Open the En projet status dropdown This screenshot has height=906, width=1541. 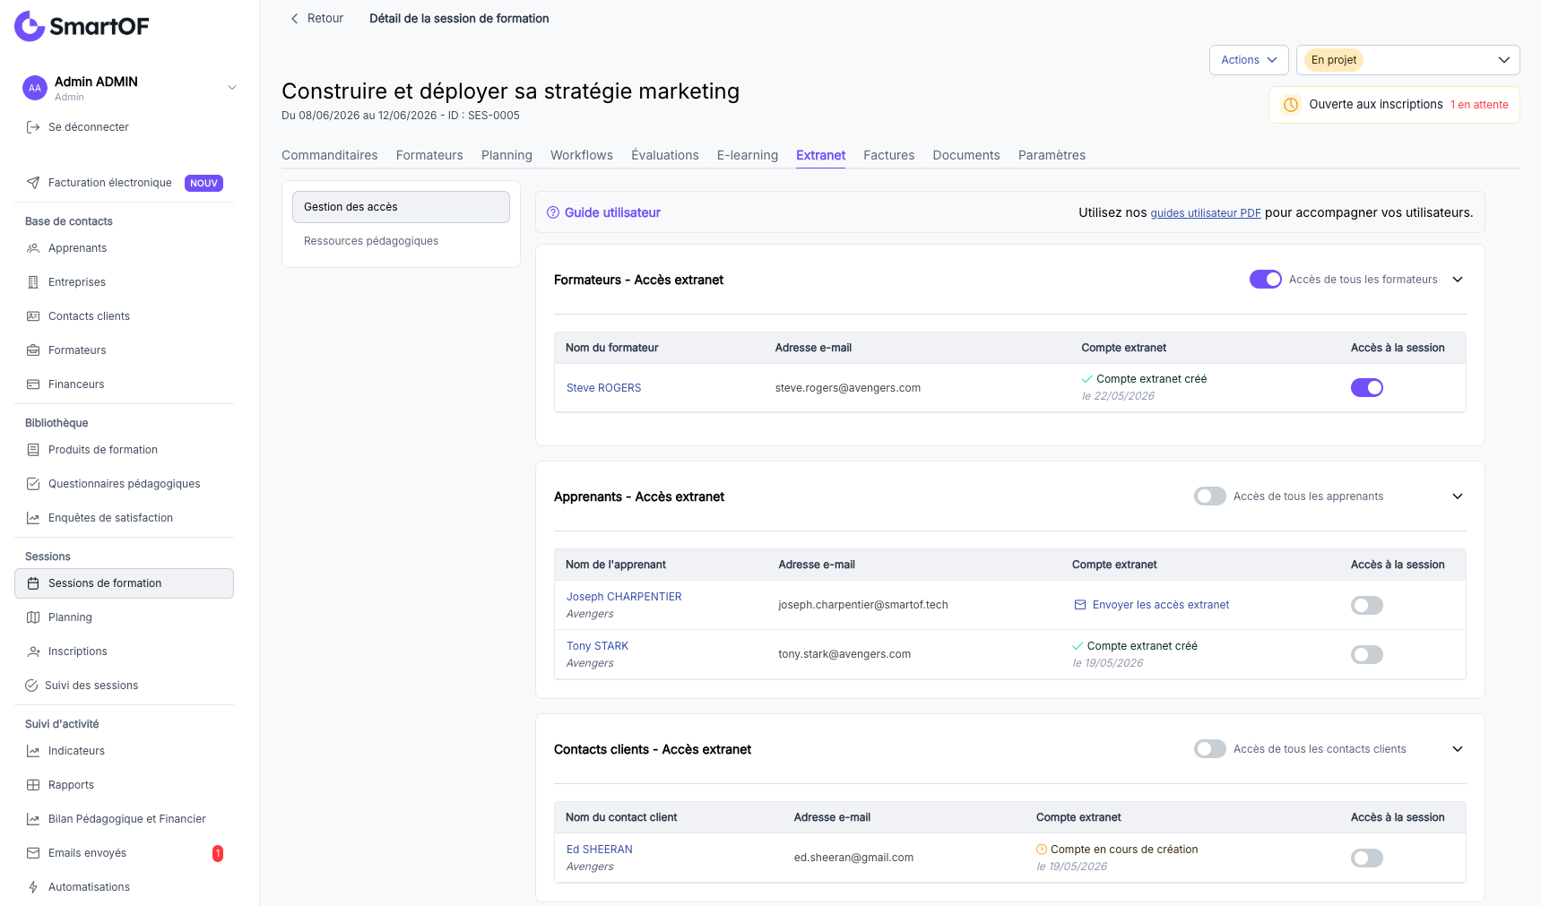click(1407, 60)
